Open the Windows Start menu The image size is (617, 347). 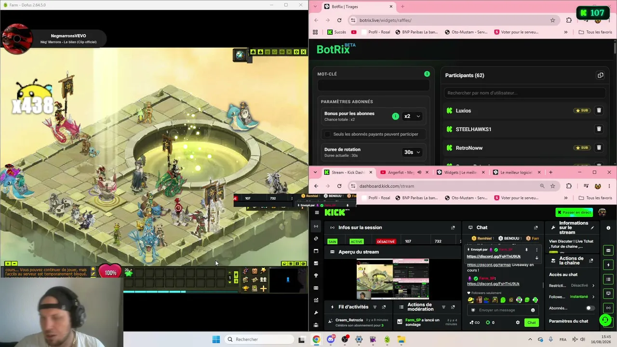coord(216,339)
